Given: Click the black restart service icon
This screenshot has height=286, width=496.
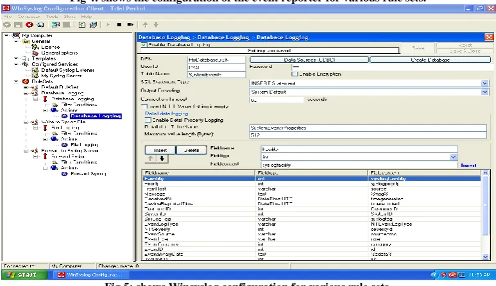Looking at the screenshot, I should coord(130,24).
